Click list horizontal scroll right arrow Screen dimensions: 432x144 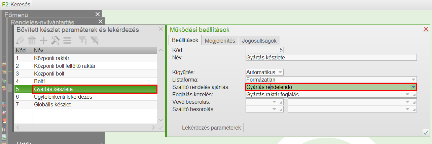[153, 128]
